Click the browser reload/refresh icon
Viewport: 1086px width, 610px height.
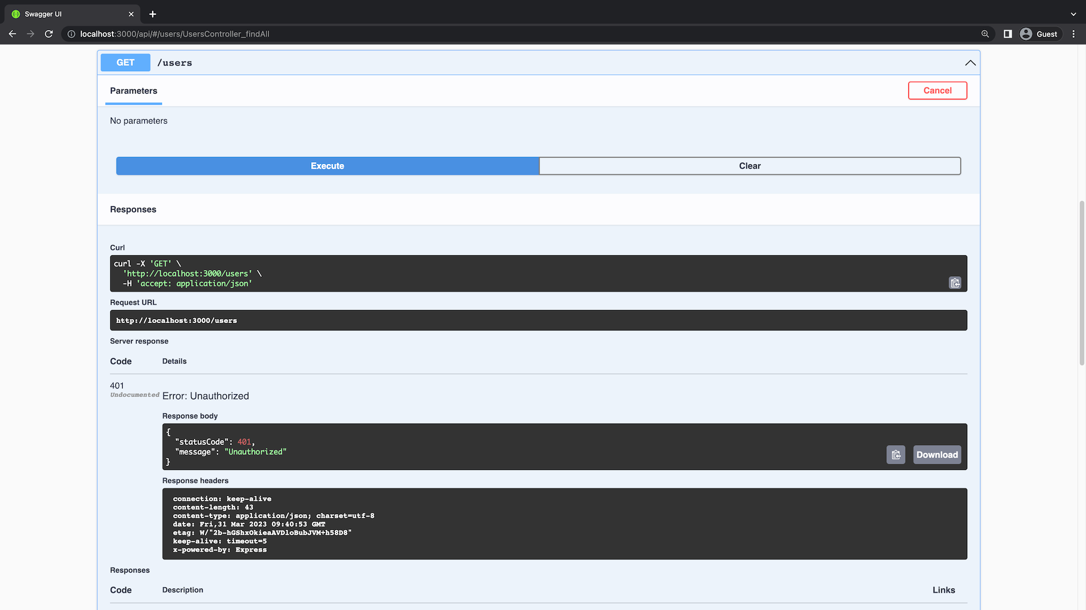pyautogui.click(x=49, y=33)
